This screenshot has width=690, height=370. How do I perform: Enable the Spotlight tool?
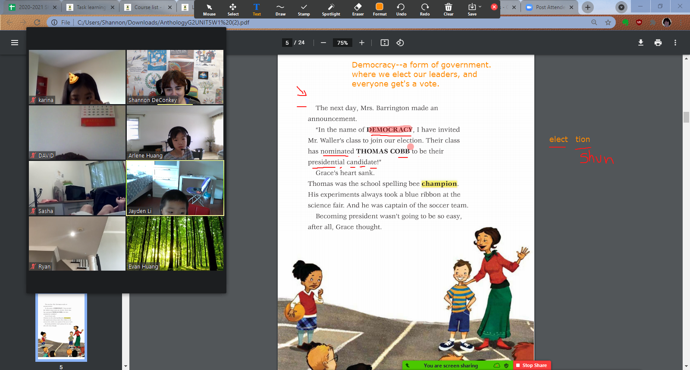pyautogui.click(x=331, y=9)
